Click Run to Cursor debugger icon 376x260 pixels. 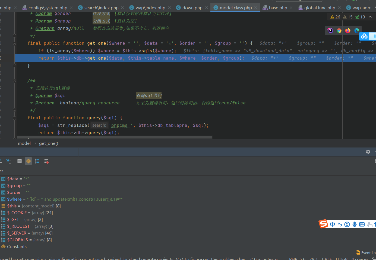[x=9, y=161]
